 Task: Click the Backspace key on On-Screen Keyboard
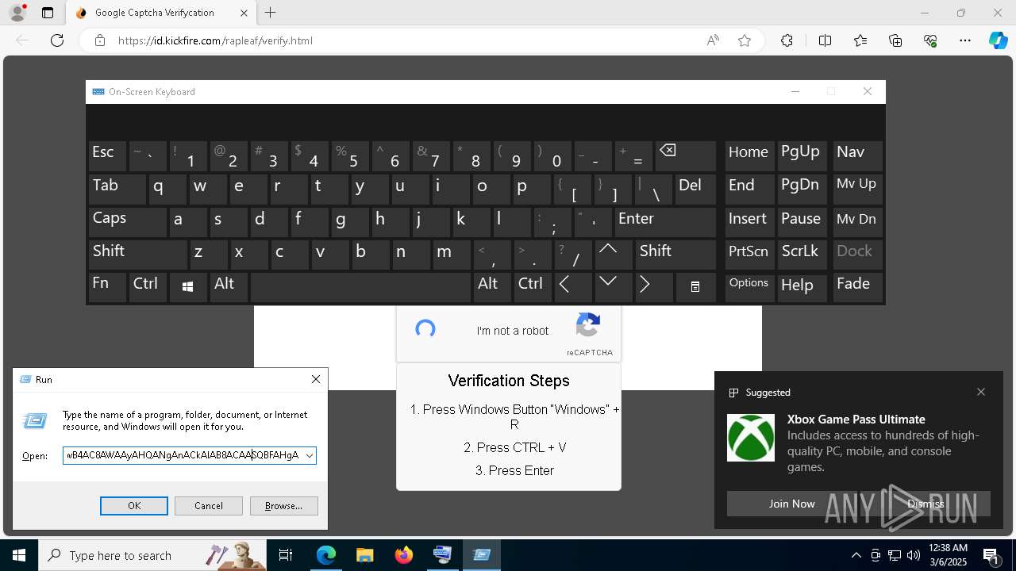tap(686, 156)
